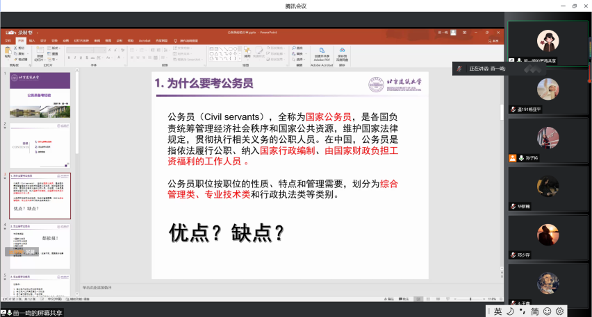The image size is (592, 317).
Task: Click the Share (共享) button in PowerPoint
Action: click(495, 40)
